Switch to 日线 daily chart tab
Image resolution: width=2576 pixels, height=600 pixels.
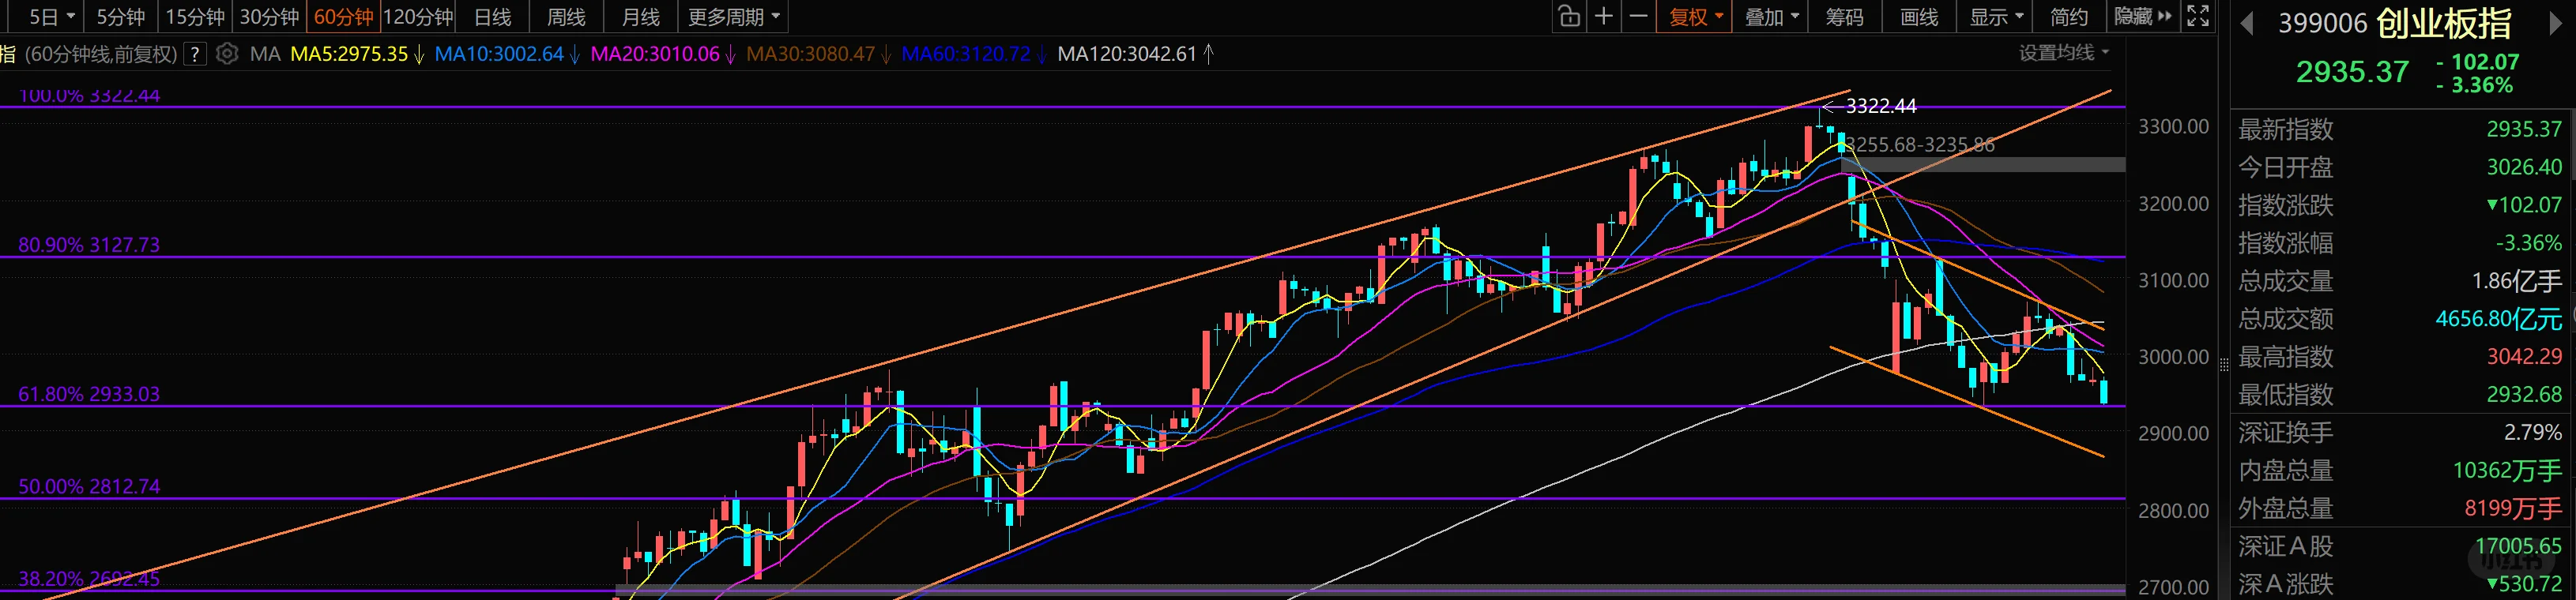(x=492, y=17)
